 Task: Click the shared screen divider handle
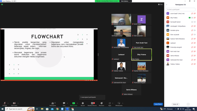pyautogui.click(x=98, y=55)
